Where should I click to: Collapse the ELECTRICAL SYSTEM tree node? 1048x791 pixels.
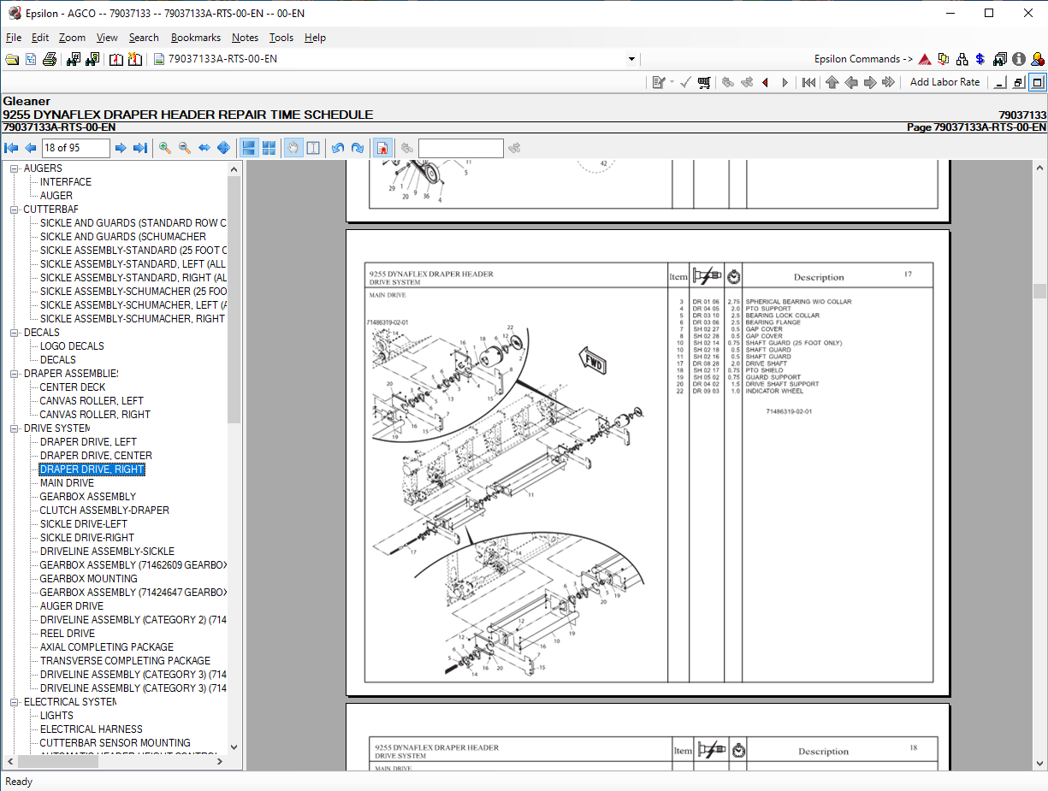[x=15, y=702]
